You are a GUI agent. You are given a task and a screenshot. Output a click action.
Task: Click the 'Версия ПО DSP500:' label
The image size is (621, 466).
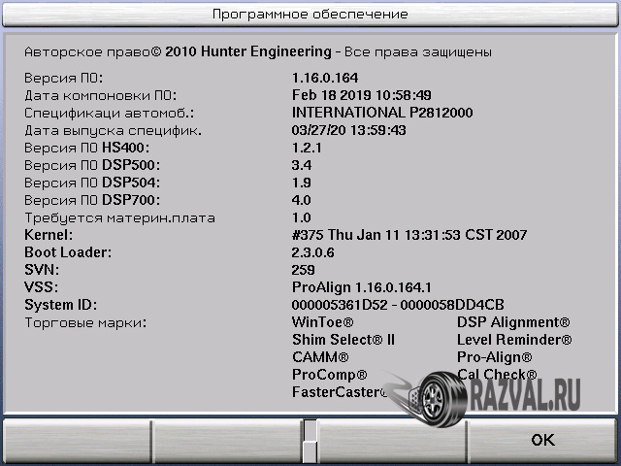[92, 165]
